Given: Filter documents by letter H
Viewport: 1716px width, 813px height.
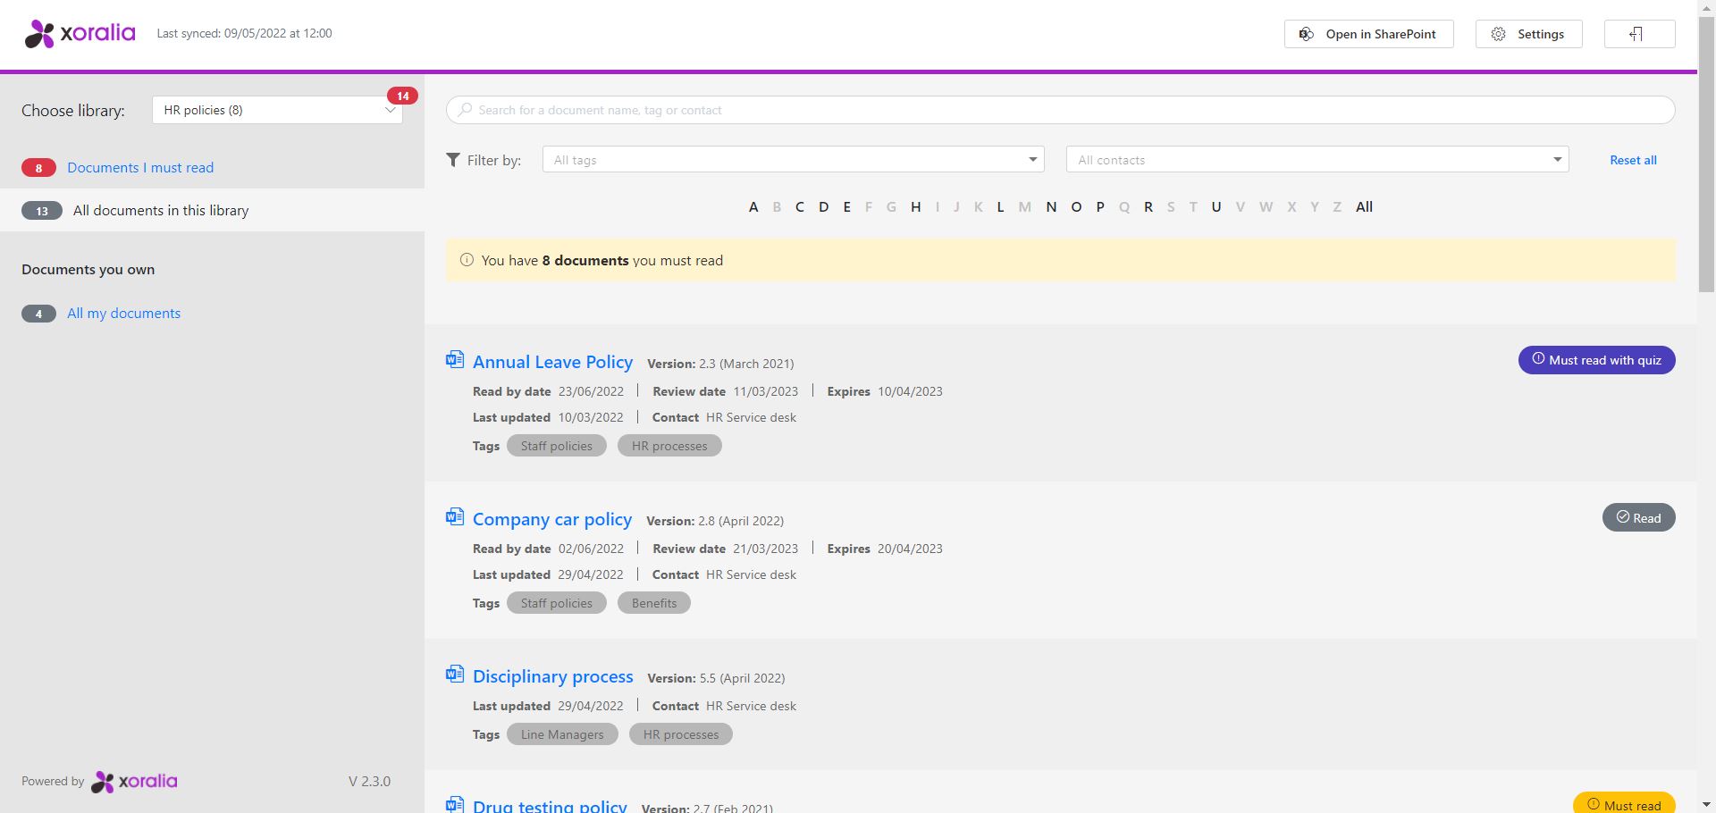Looking at the screenshot, I should (916, 207).
